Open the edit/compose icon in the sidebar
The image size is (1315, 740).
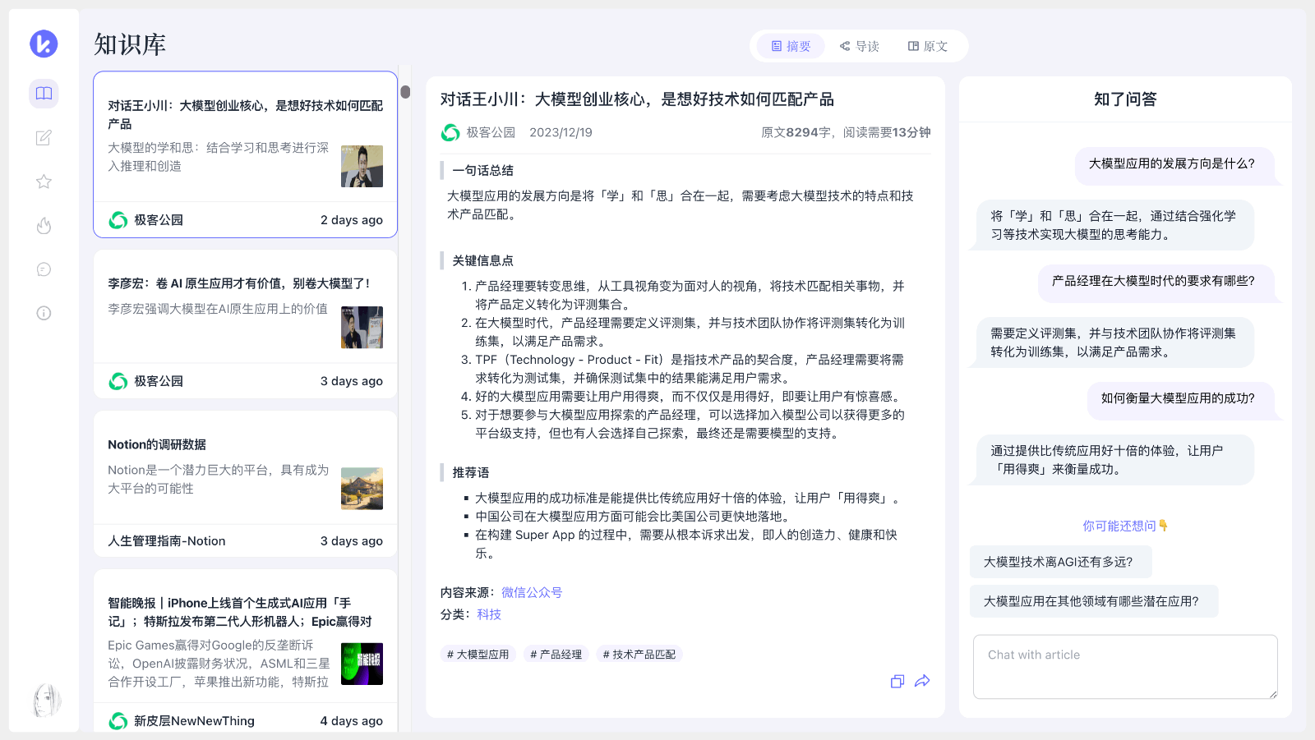tap(43, 138)
